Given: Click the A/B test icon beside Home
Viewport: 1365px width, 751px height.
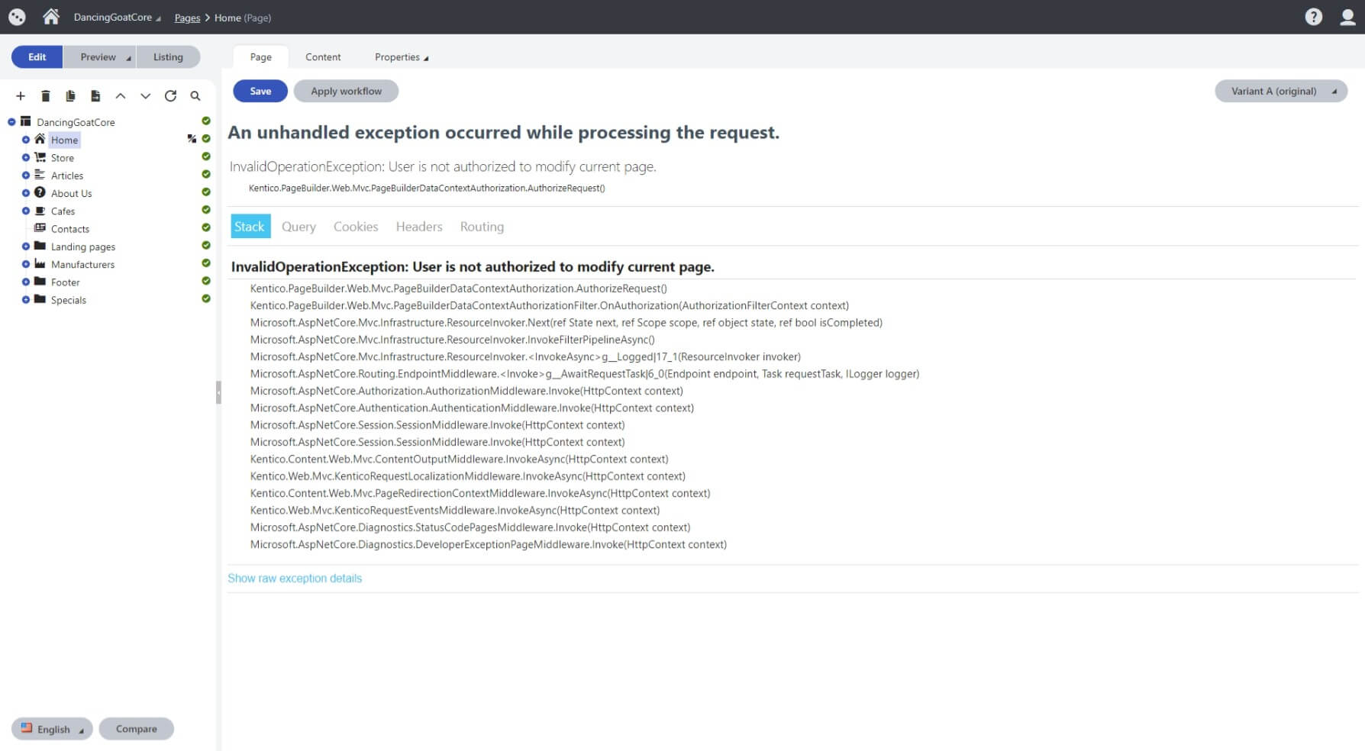Looking at the screenshot, I should [x=192, y=139].
